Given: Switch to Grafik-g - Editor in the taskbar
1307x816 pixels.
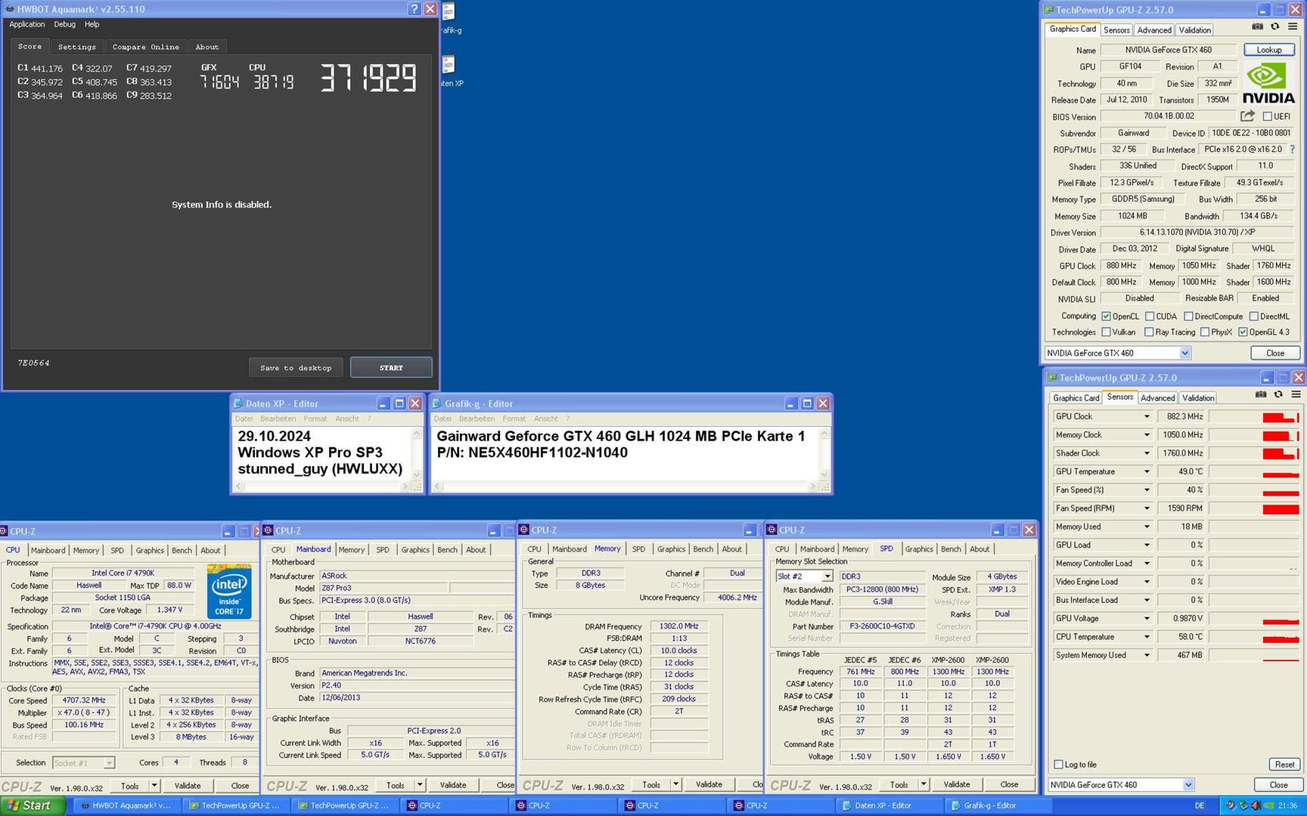Looking at the screenshot, I should click(996, 805).
